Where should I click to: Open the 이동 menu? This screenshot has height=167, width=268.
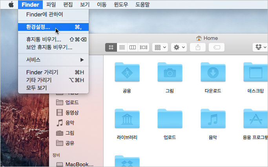[102, 5]
